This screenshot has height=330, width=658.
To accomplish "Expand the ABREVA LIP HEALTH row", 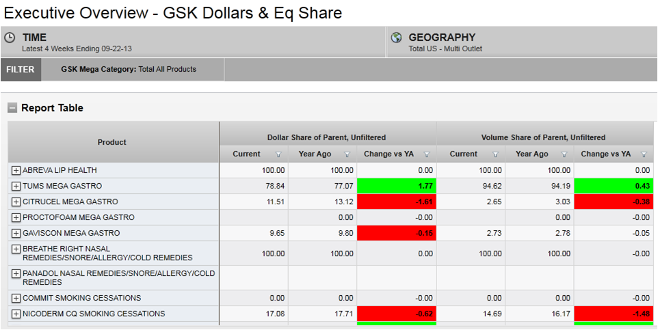I will pos(16,170).
